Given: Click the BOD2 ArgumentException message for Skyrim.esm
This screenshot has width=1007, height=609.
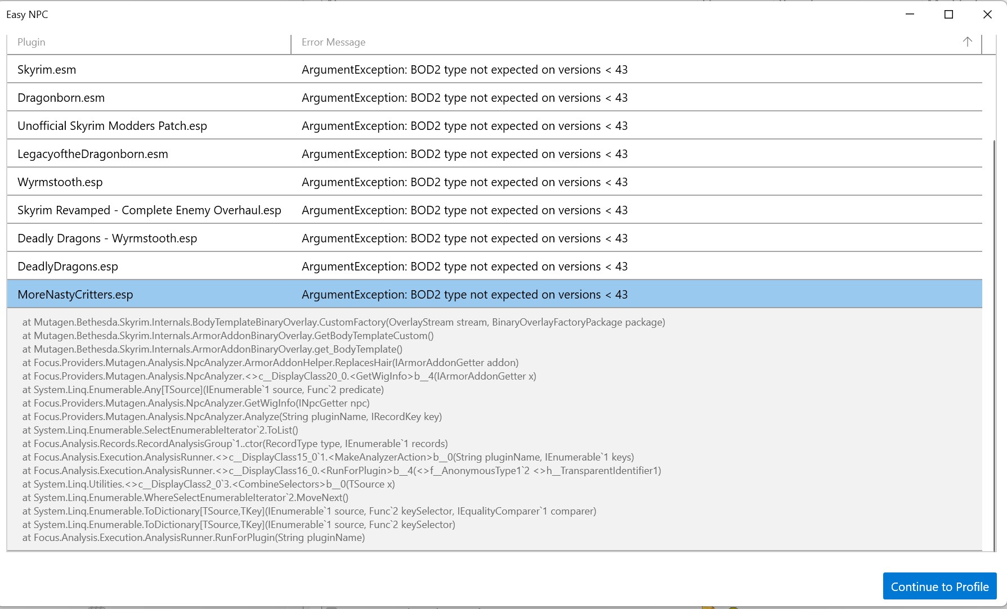Looking at the screenshot, I should tap(464, 69).
